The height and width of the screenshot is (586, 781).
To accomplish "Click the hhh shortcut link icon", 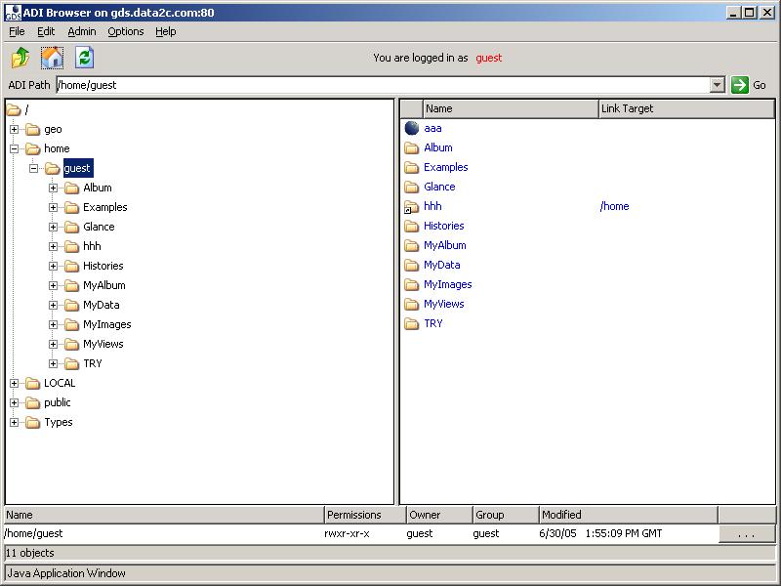I will click(412, 207).
